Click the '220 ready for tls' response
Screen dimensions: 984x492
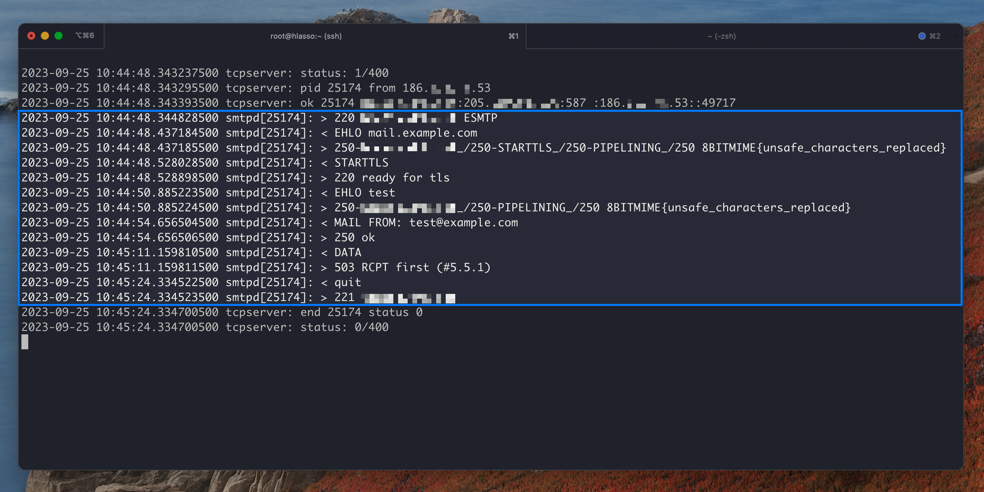(x=392, y=178)
